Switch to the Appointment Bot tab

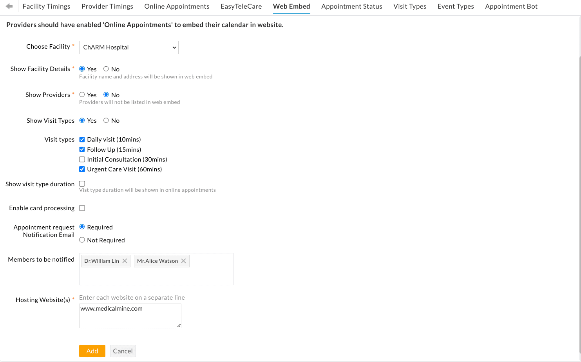(511, 6)
